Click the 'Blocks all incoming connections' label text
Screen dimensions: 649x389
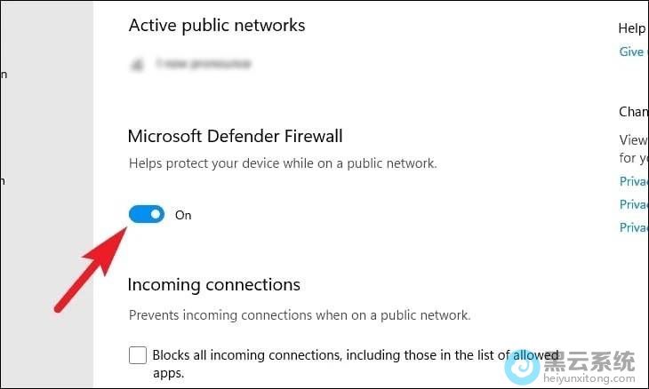point(356,355)
